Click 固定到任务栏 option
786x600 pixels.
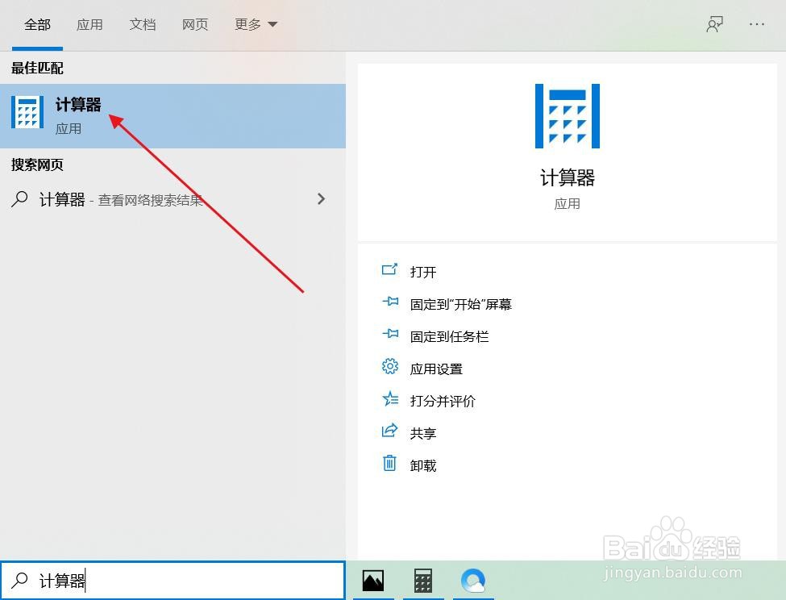click(x=450, y=335)
